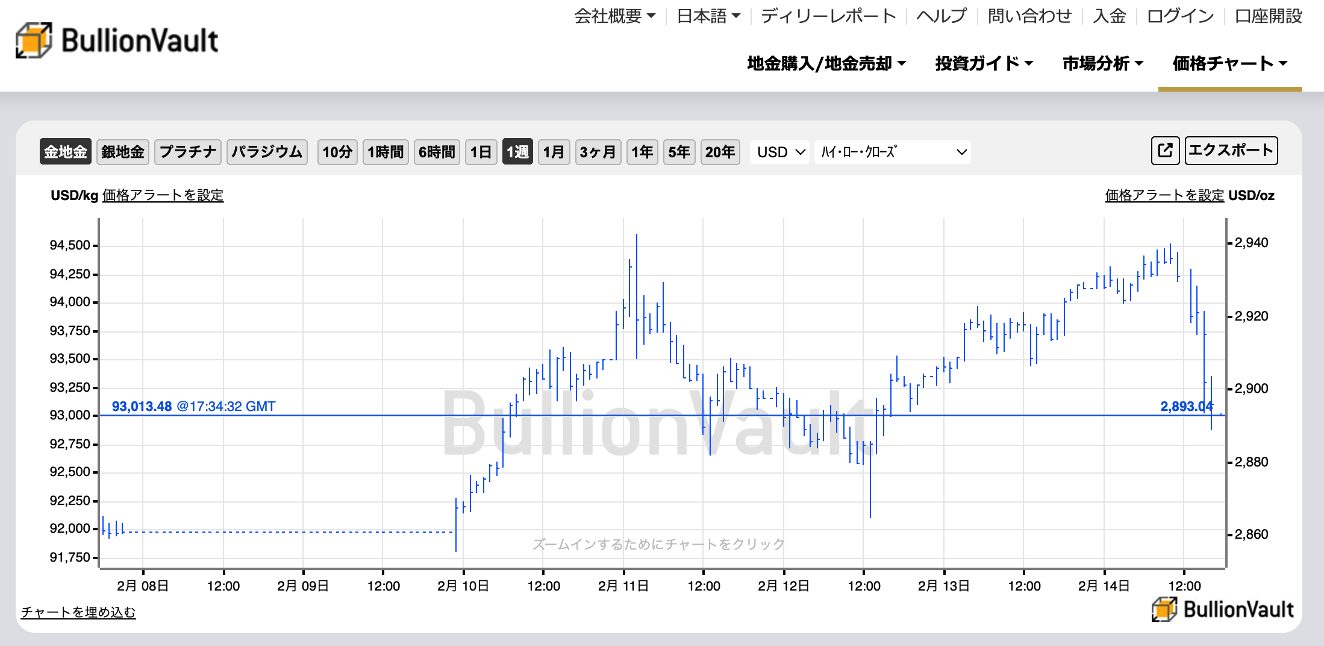Set price alert link beside USD/oz
This screenshot has height=646, width=1324.
[x=1164, y=195]
